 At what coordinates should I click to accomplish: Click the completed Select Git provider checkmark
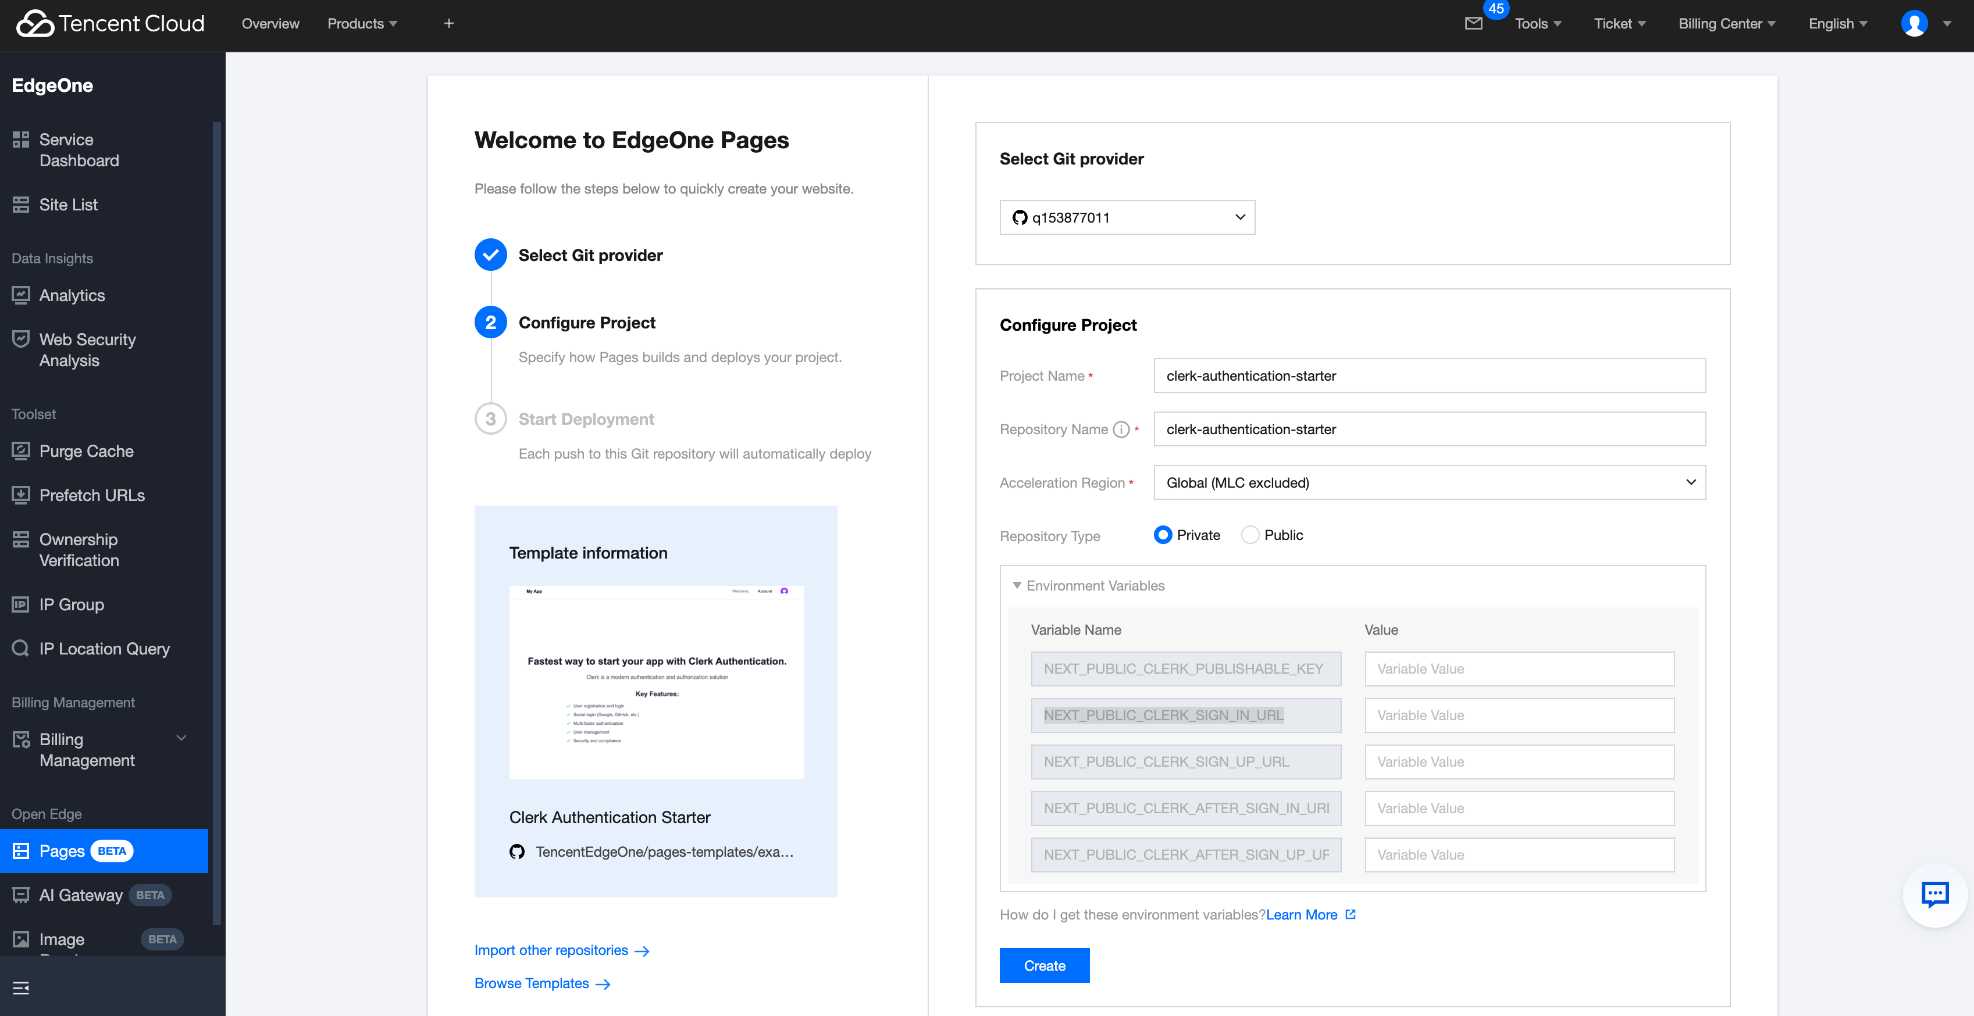coord(490,255)
